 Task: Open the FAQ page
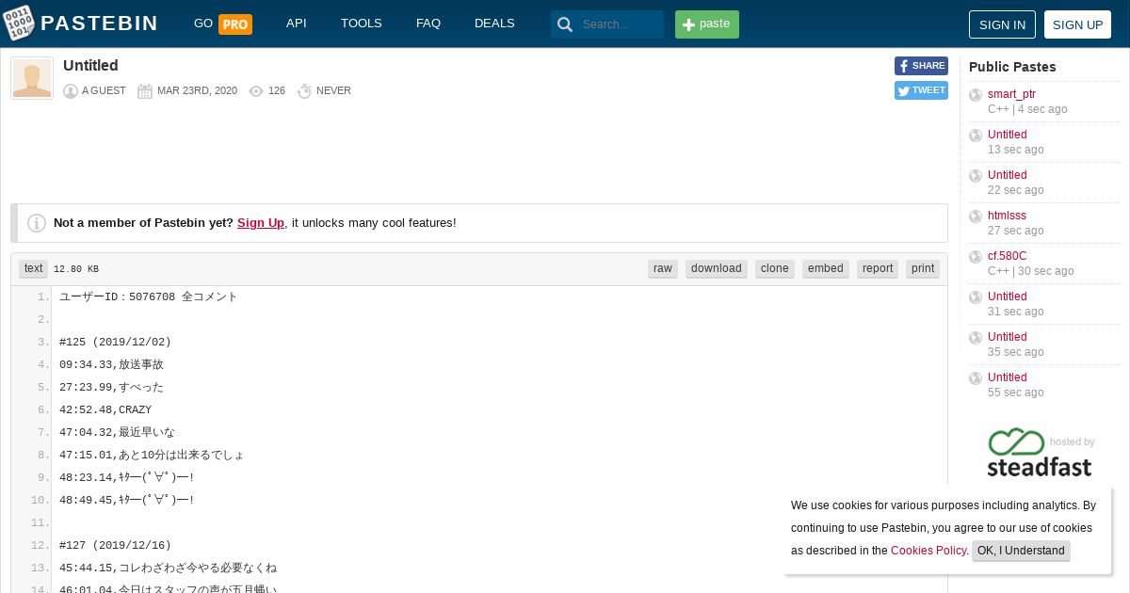(428, 23)
